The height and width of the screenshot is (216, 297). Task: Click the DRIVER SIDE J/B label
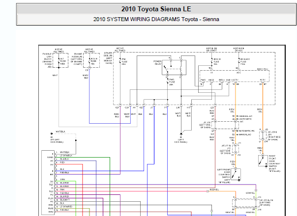[108, 58]
